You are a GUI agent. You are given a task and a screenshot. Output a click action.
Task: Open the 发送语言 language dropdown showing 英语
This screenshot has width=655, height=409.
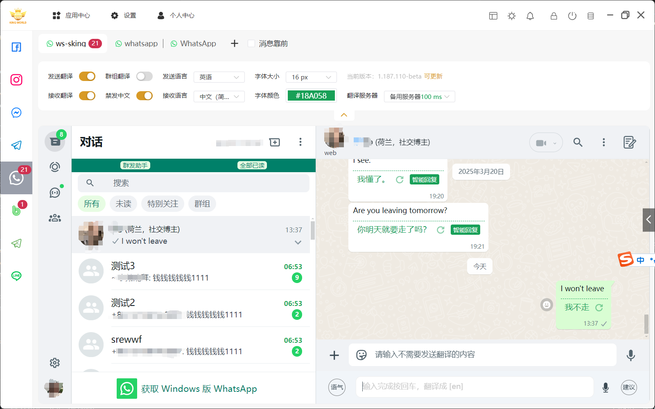click(x=219, y=77)
